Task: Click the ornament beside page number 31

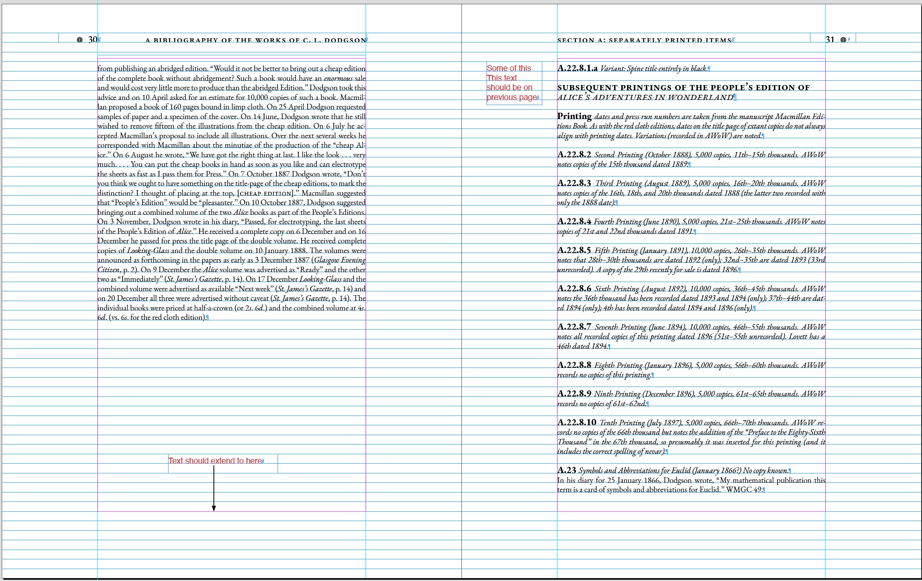Action: click(843, 40)
